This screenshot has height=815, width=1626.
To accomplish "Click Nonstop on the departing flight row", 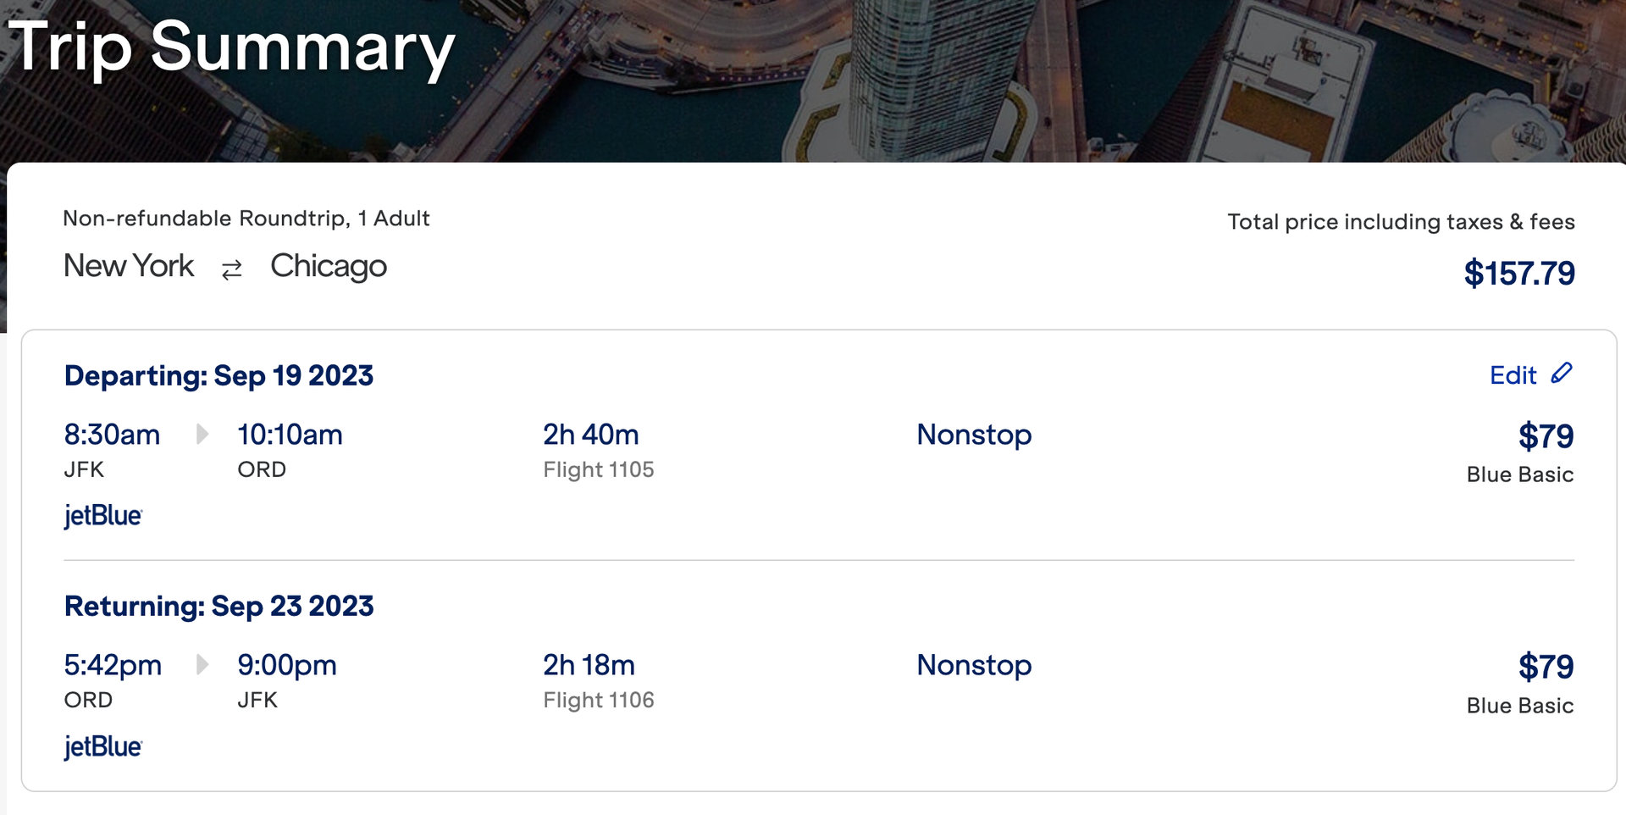I will [x=974, y=435].
